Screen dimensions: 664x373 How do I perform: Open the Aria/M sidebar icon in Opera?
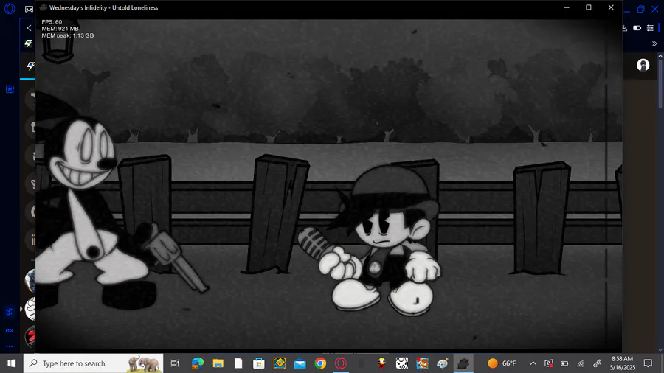coord(10,88)
